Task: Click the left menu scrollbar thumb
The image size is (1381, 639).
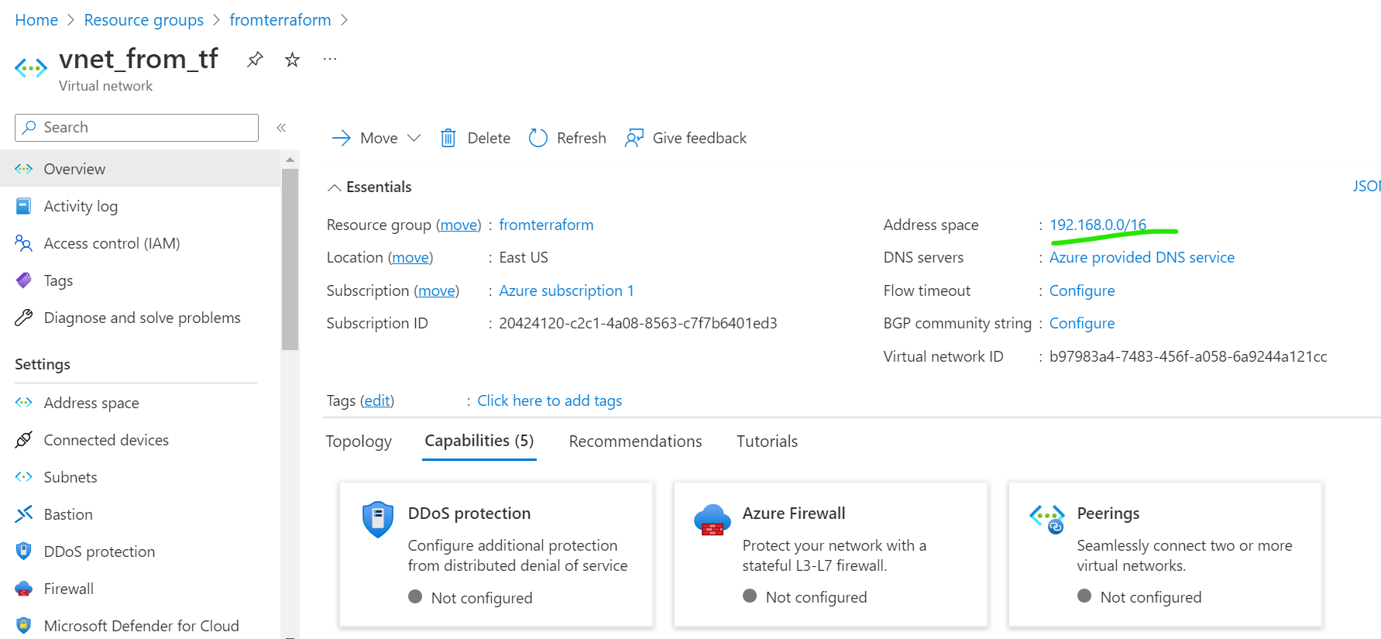Action: [x=290, y=259]
